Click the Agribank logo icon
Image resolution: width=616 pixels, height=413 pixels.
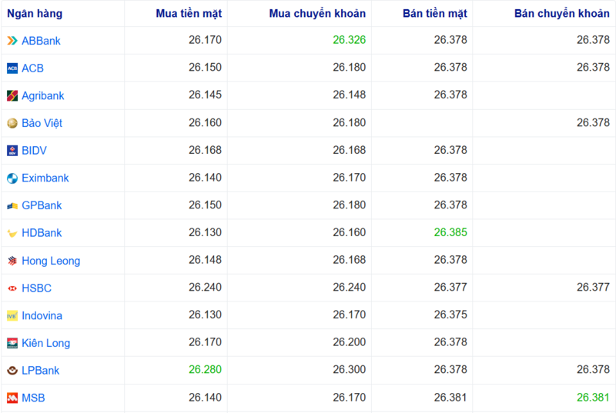(x=12, y=95)
